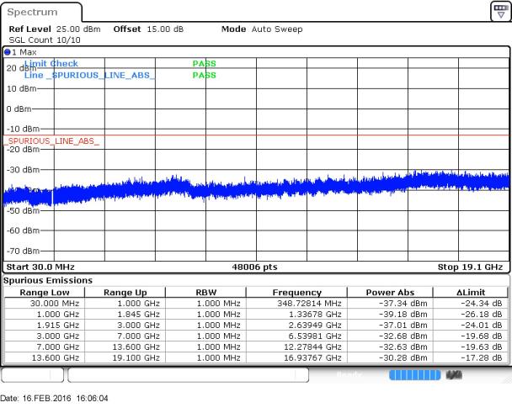Click the SGL Count 10/10 readout
The height and width of the screenshot is (413, 512).
45,40
